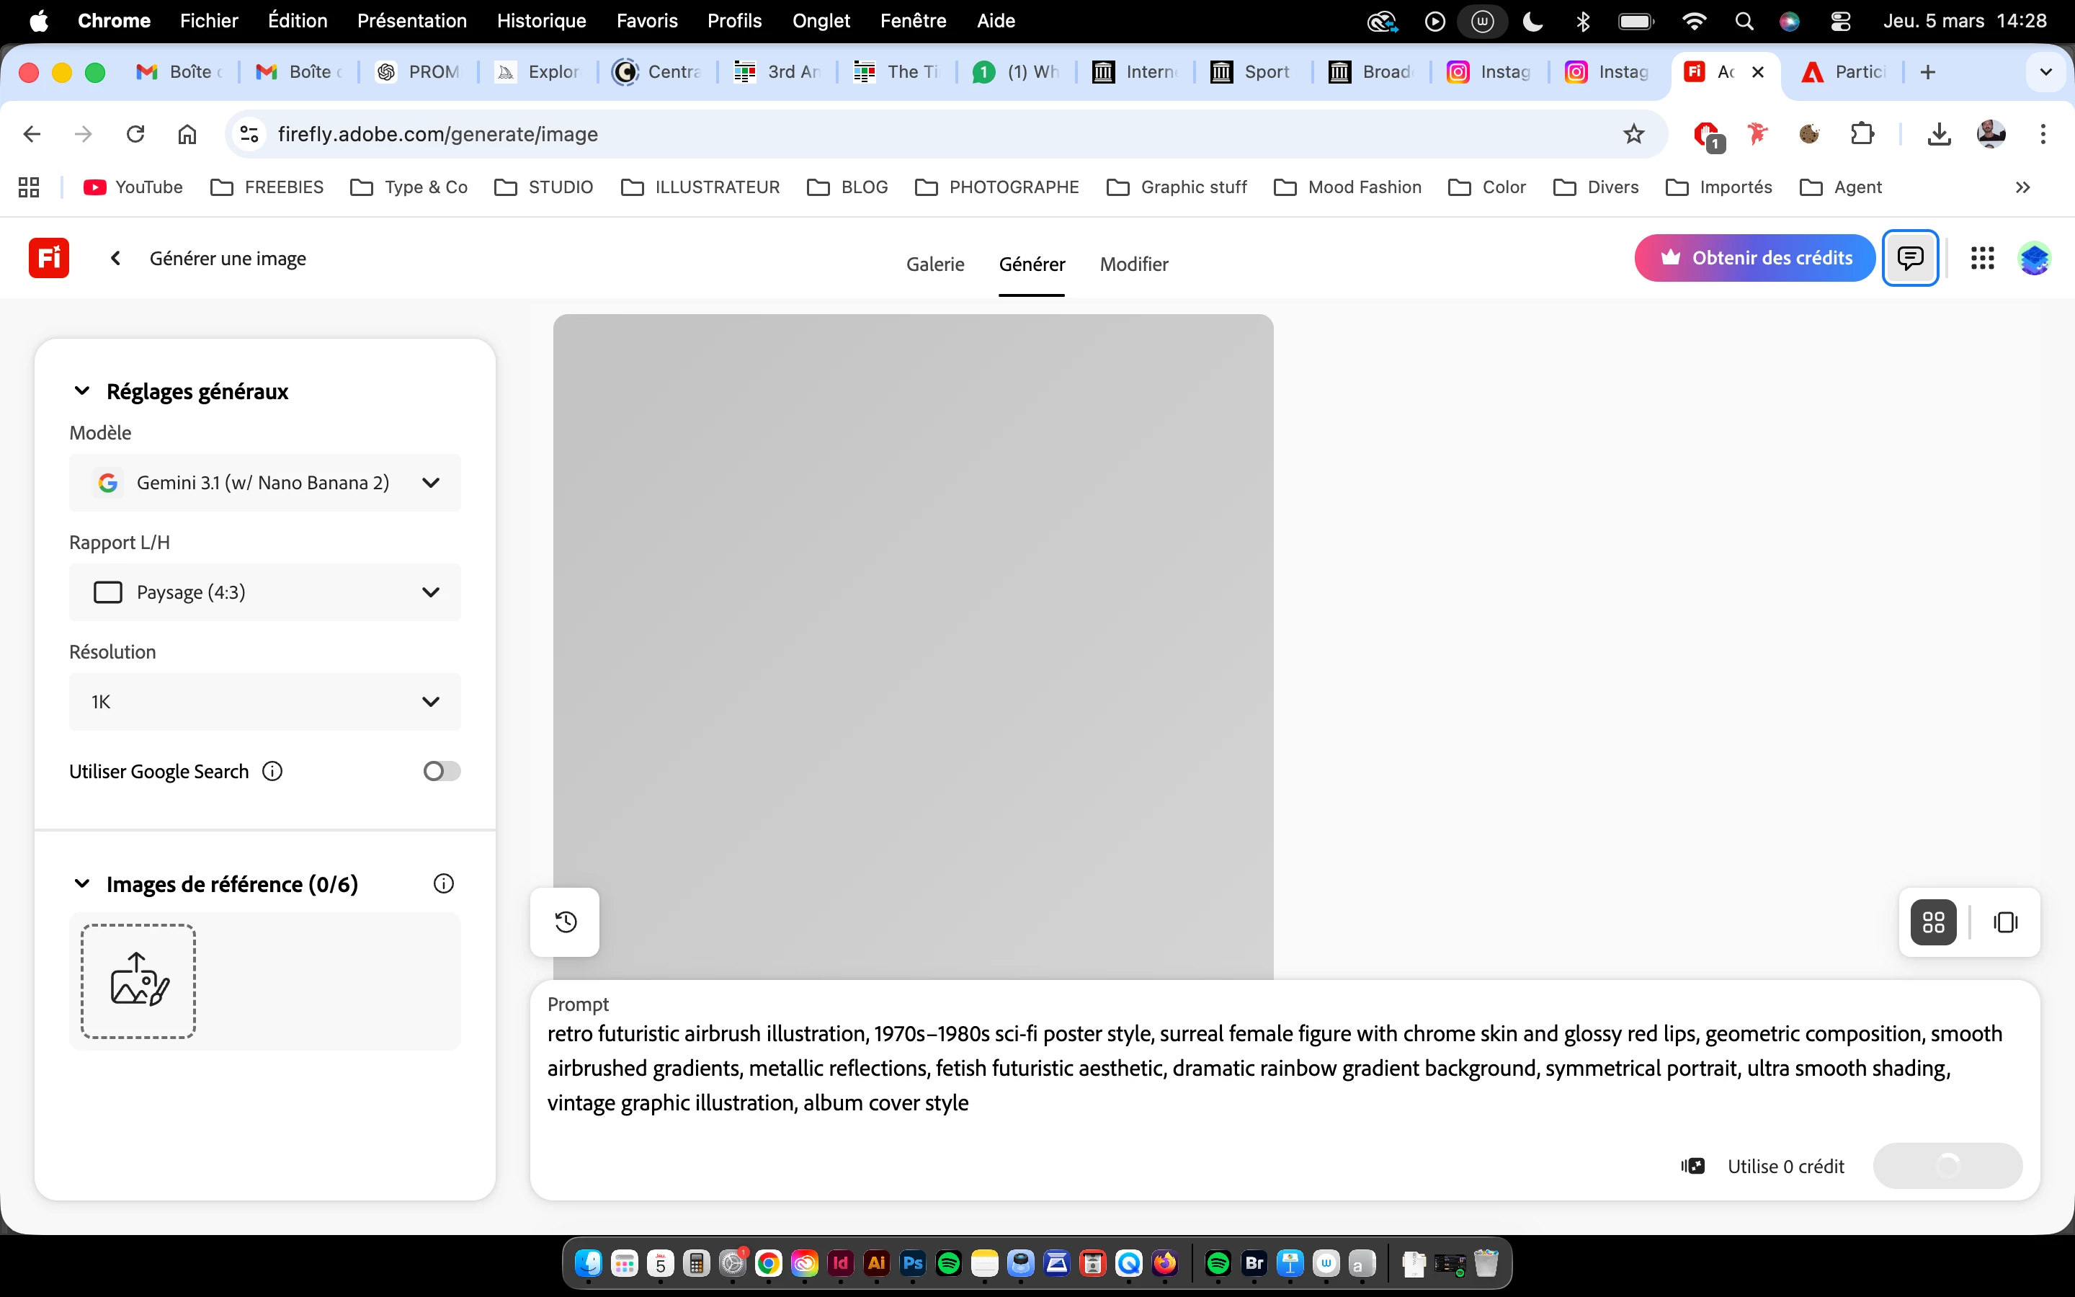Image resolution: width=2075 pixels, height=1297 pixels.
Task: Click Obtenir des crédits button
Action: (x=1754, y=257)
